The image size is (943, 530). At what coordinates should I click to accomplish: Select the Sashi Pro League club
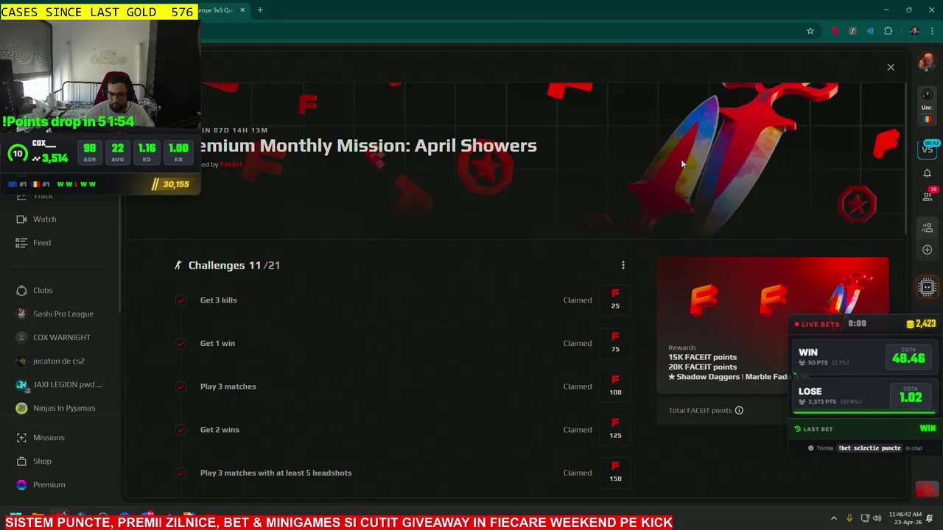click(x=63, y=314)
